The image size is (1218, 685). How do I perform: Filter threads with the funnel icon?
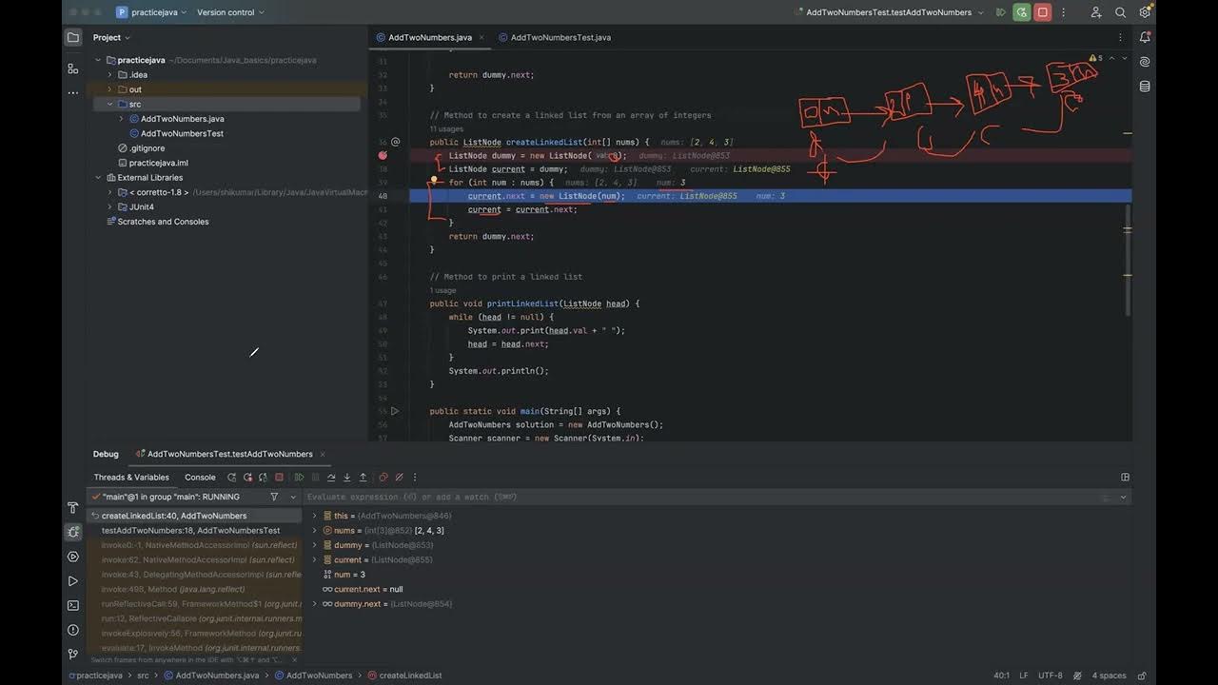(x=274, y=497)
